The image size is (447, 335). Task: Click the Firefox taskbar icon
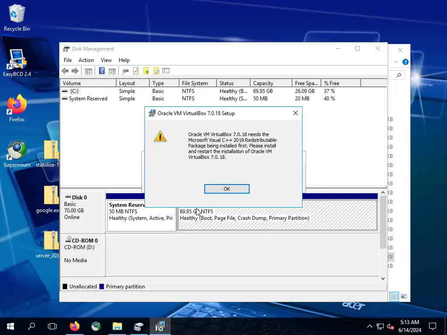(x=75, y=326)
